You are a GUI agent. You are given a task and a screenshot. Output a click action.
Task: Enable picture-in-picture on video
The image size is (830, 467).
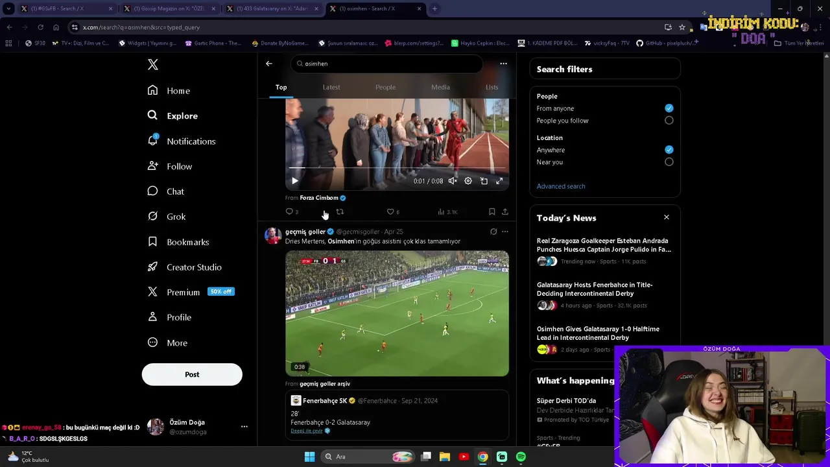pos(484,181)
